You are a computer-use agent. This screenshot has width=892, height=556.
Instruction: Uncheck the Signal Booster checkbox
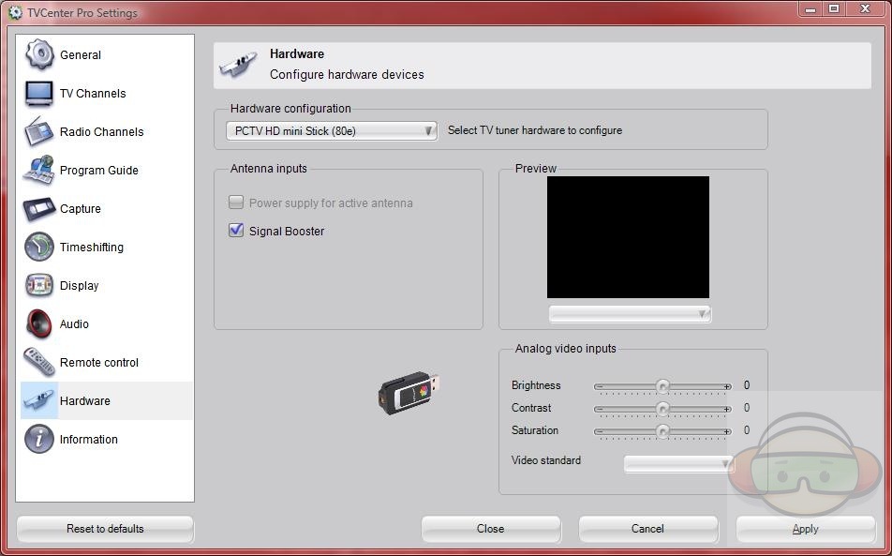pyautogui.click(x=236, y=231)
